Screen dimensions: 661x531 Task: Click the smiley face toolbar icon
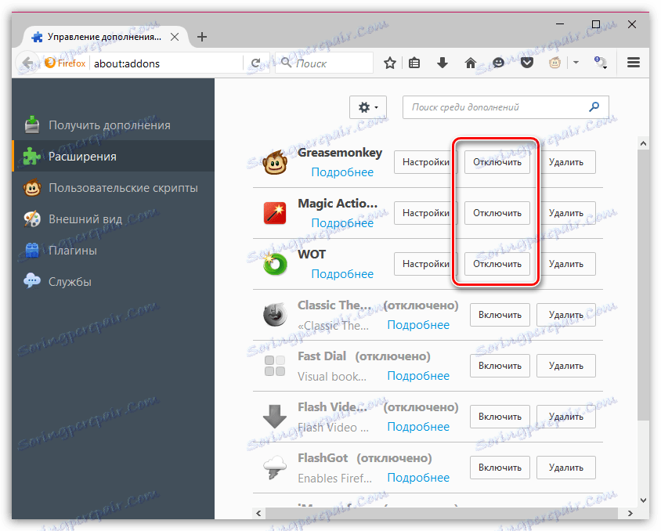498,63
